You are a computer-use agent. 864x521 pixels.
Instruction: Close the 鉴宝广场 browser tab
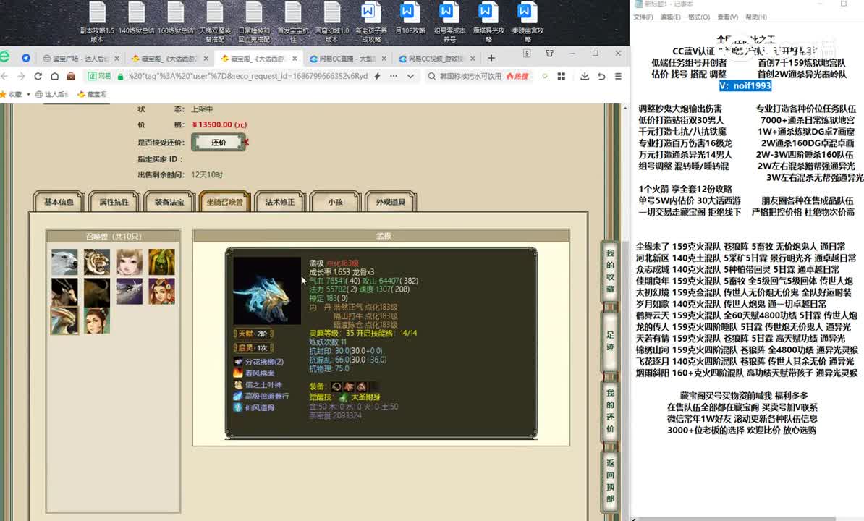(x=117, y=59)
